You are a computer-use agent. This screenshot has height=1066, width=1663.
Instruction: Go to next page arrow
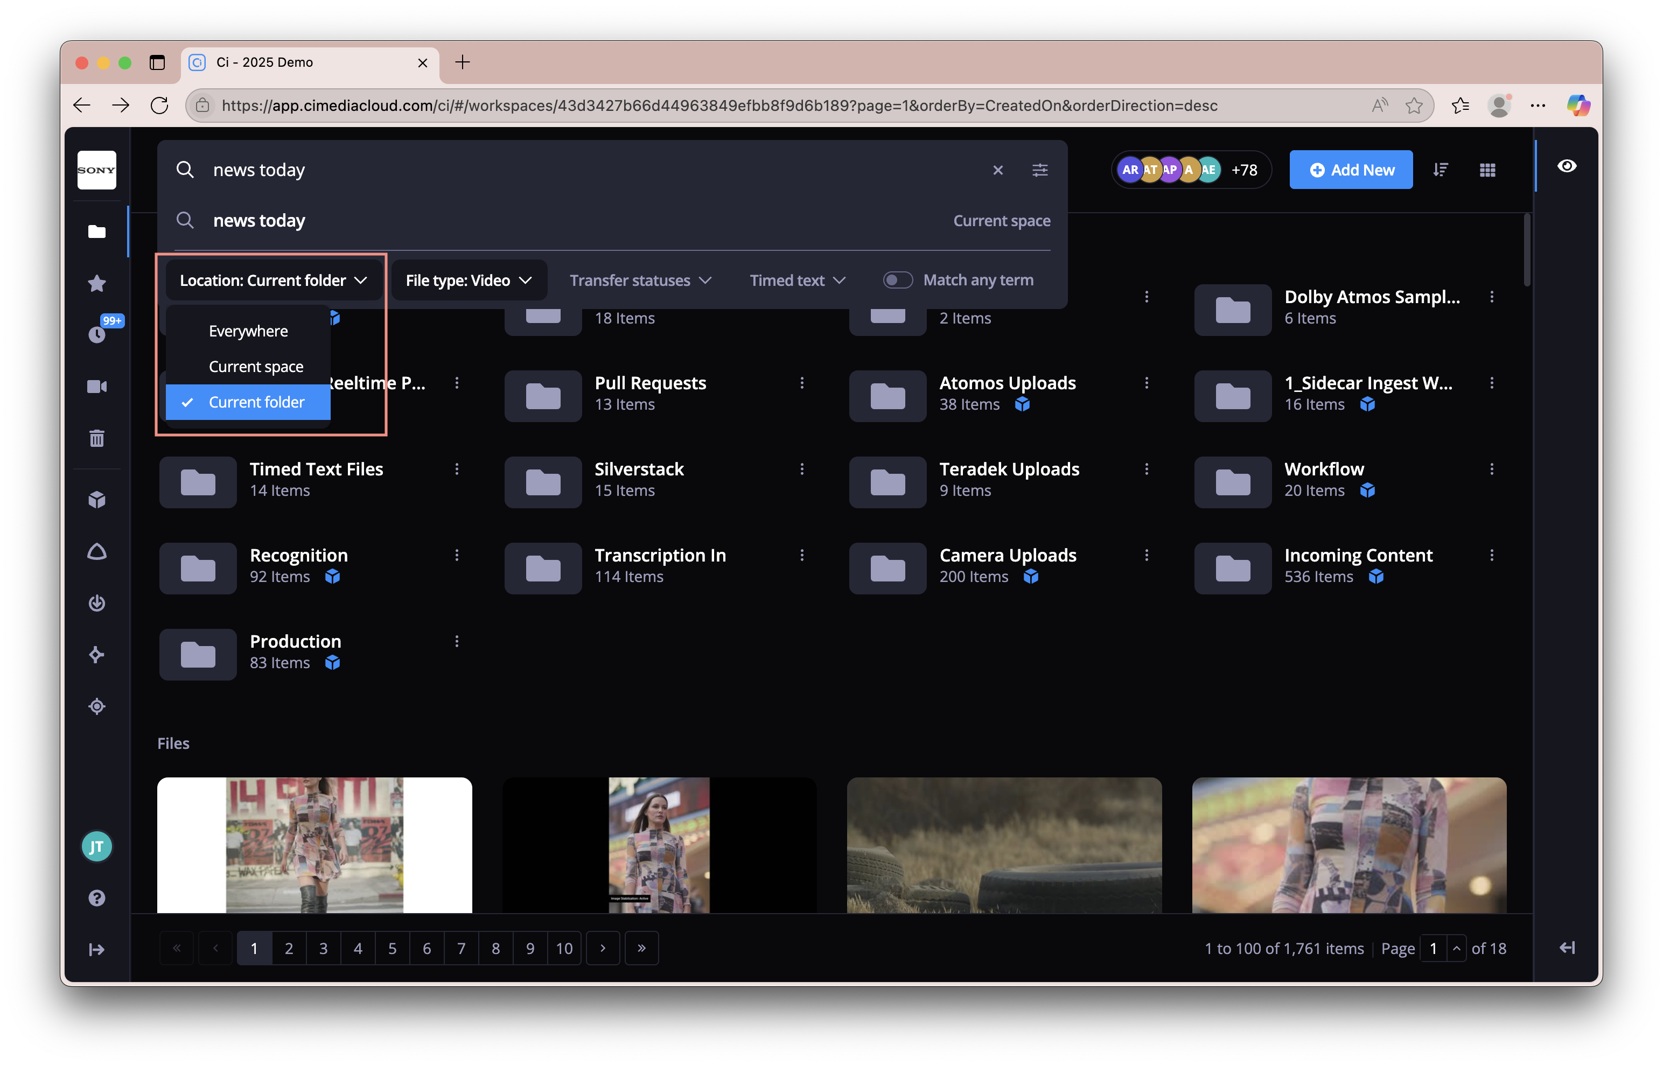603,948
